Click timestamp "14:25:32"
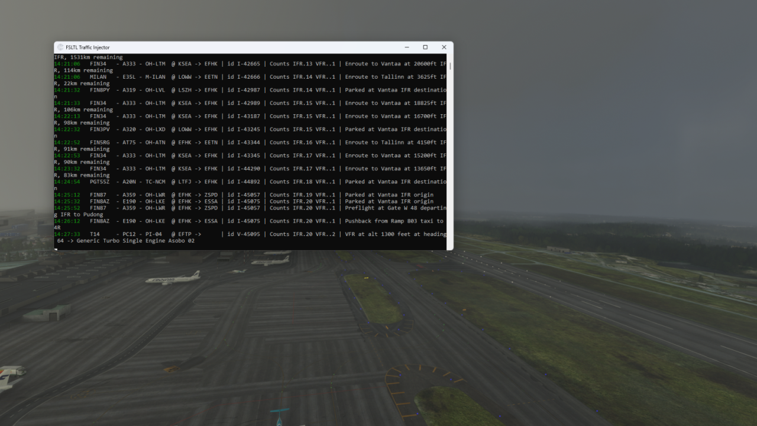This screenshot has width=757, height=426. (x=67, y=201)
